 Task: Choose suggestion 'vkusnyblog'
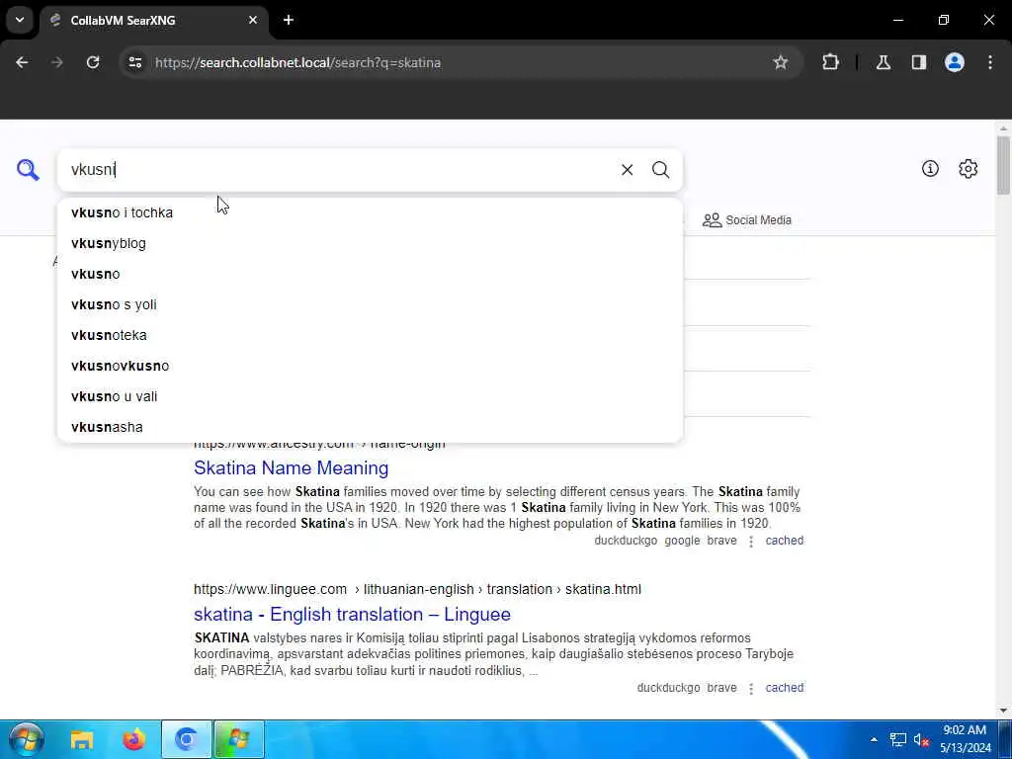(370, 243)
